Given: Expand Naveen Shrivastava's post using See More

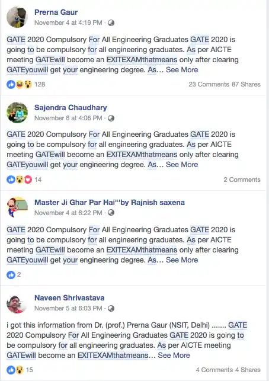Looking at the screenshot, I should click(174, 356).
